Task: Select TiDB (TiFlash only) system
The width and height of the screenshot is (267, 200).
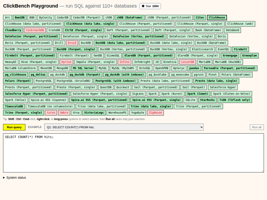Action: (x=235, y=100)
